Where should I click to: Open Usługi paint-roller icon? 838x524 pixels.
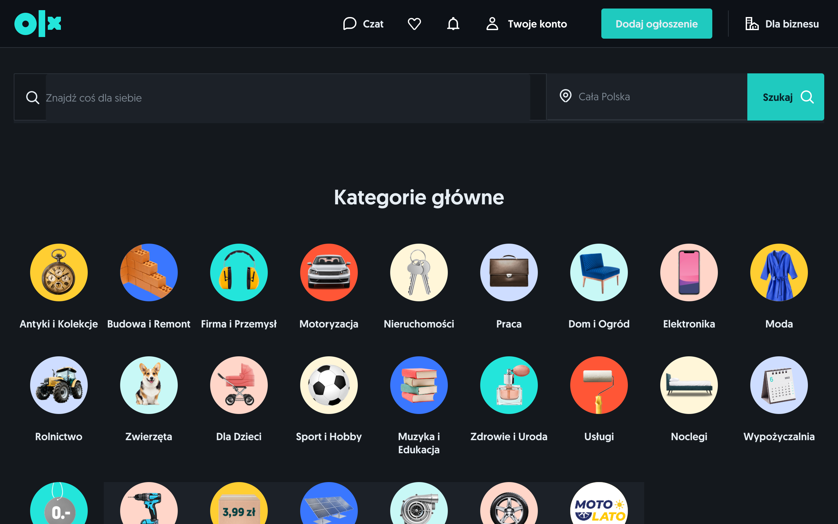[x=599, y=385]
